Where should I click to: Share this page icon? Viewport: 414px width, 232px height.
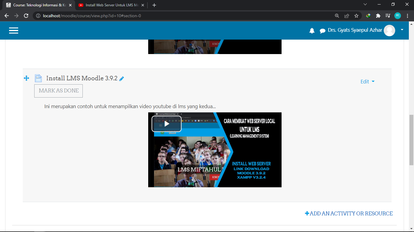point(347,16)
